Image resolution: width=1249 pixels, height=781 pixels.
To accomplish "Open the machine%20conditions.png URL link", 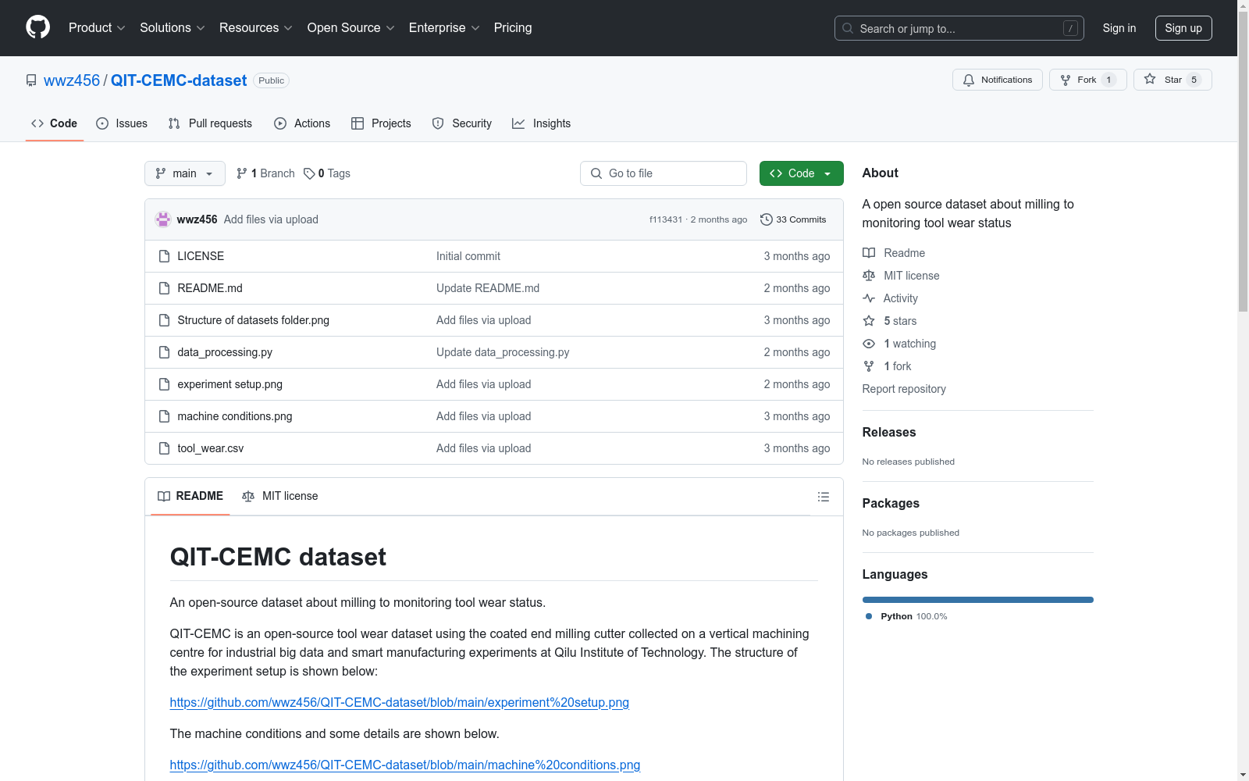I will coord(405,765).
